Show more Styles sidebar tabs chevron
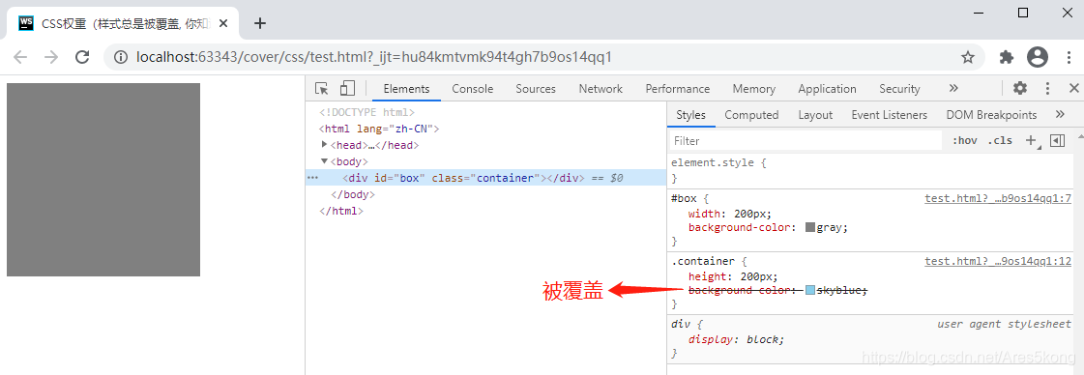 click(1060, 115)
